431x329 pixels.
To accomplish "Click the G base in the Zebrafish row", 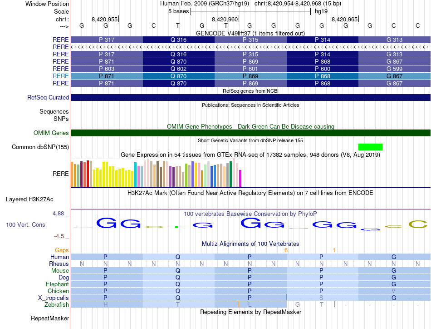I will (298, 304).
